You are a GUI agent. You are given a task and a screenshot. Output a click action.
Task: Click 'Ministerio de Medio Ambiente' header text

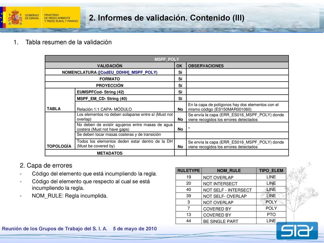click(61, 18)
